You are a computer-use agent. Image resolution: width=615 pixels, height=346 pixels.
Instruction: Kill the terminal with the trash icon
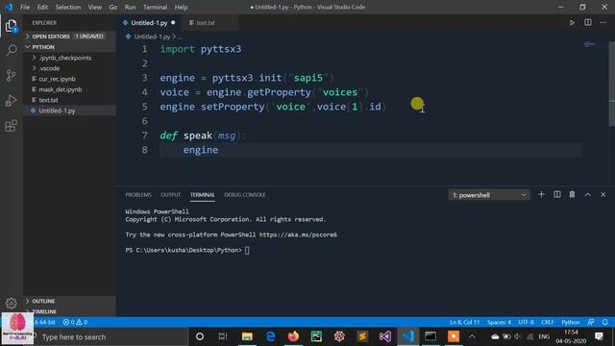(573, 194)
